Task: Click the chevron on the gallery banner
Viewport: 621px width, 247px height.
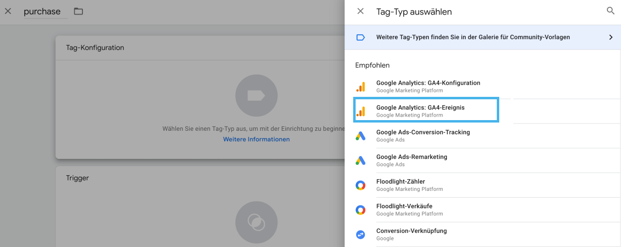Action: point(611,37)
